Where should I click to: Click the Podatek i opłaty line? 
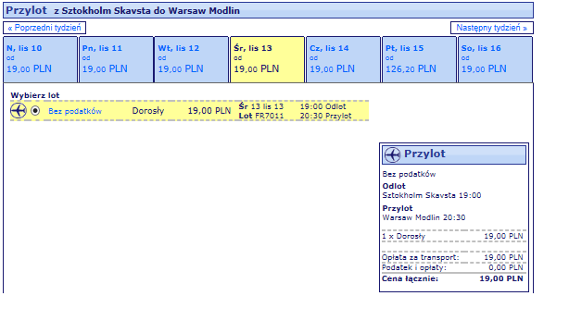[452, 267]
